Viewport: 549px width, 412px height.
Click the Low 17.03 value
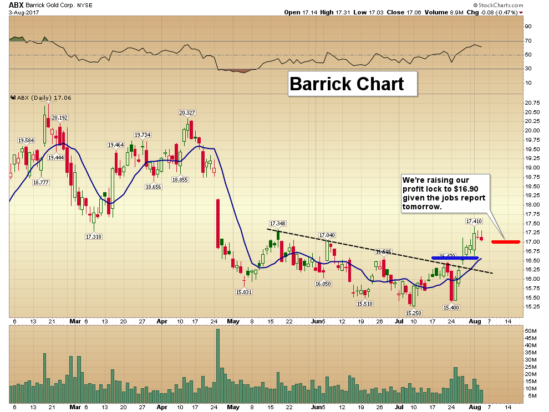[368, 13]
